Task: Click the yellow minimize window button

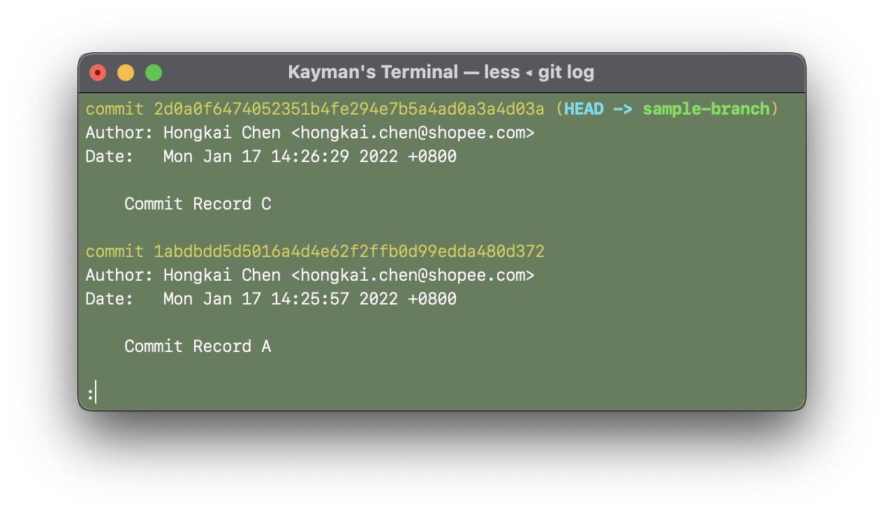Action: 126,73
